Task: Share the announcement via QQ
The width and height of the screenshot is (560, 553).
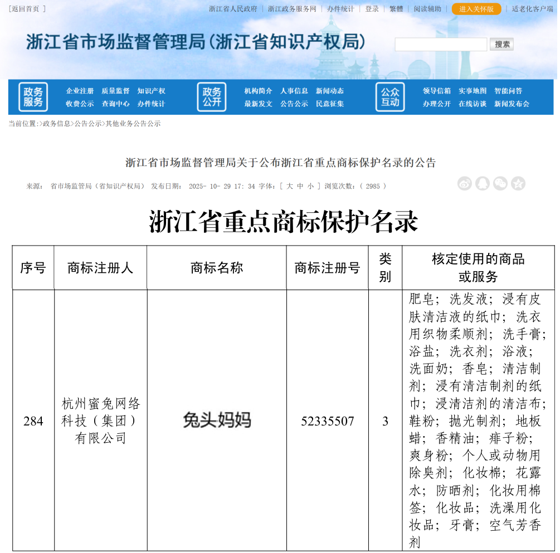Action: point(483,183)
